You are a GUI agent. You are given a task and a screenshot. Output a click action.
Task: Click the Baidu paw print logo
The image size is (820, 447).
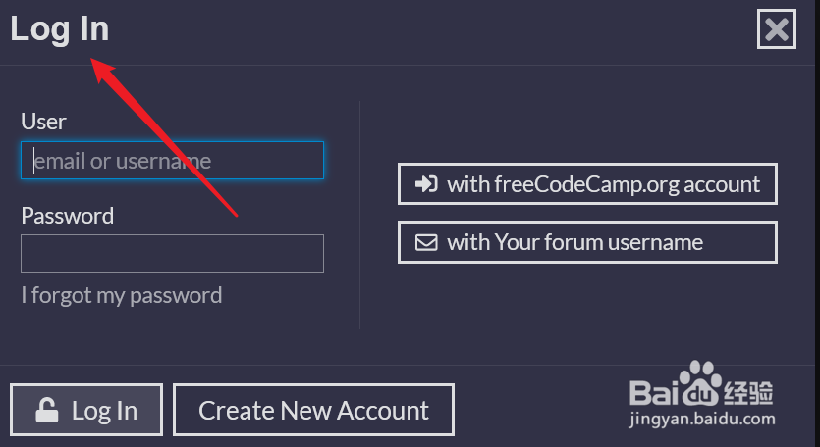pyautogui.click(x=700, y=384)
